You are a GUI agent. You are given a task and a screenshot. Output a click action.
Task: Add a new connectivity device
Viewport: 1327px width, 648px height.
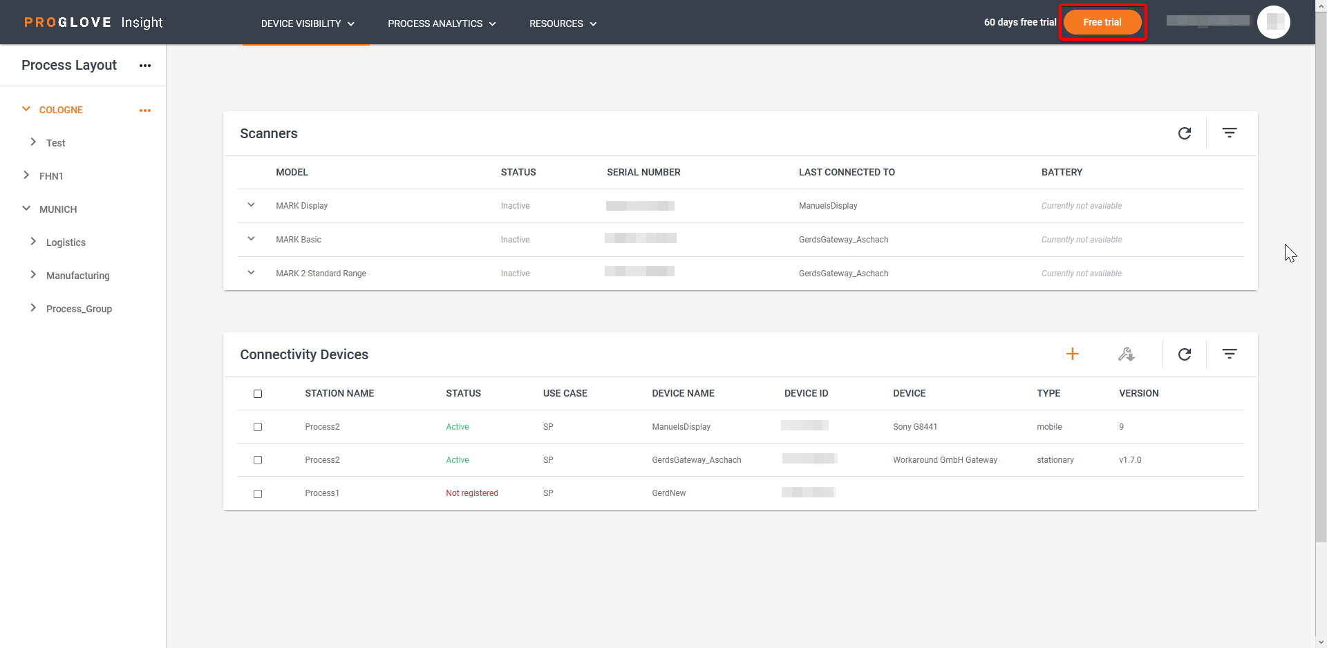pyautogui.click(x=1073, y=354)
